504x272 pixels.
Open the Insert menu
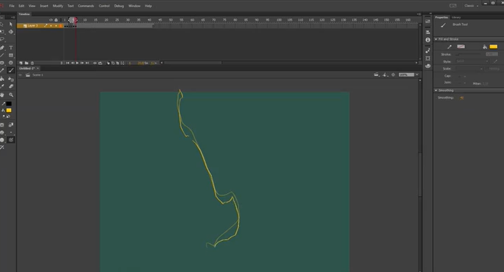click(x=44, y=6)
